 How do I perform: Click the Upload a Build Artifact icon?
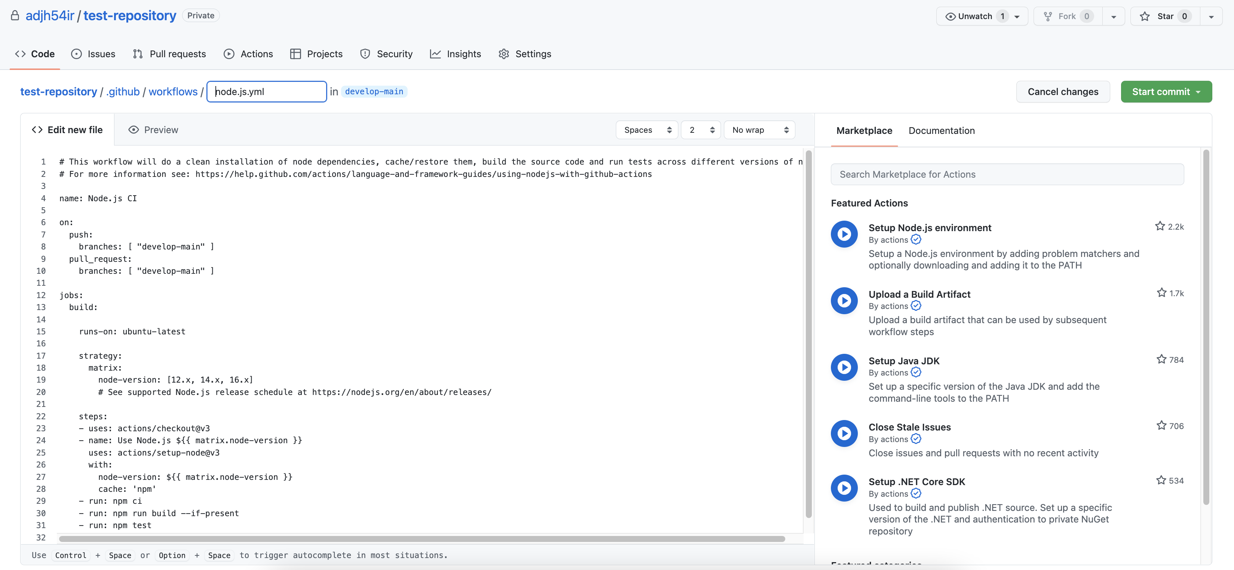click(844, 300)
